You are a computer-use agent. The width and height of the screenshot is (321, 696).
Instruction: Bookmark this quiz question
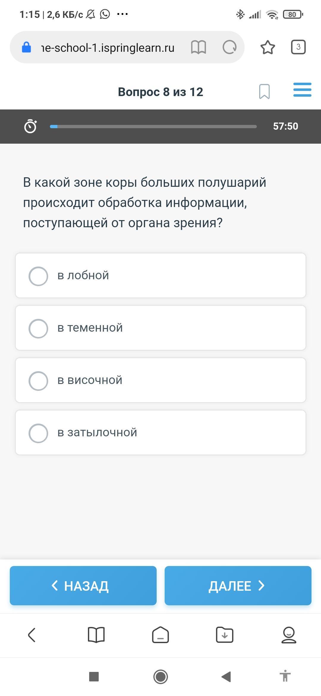pyautogui.click(x=264, y=91)
